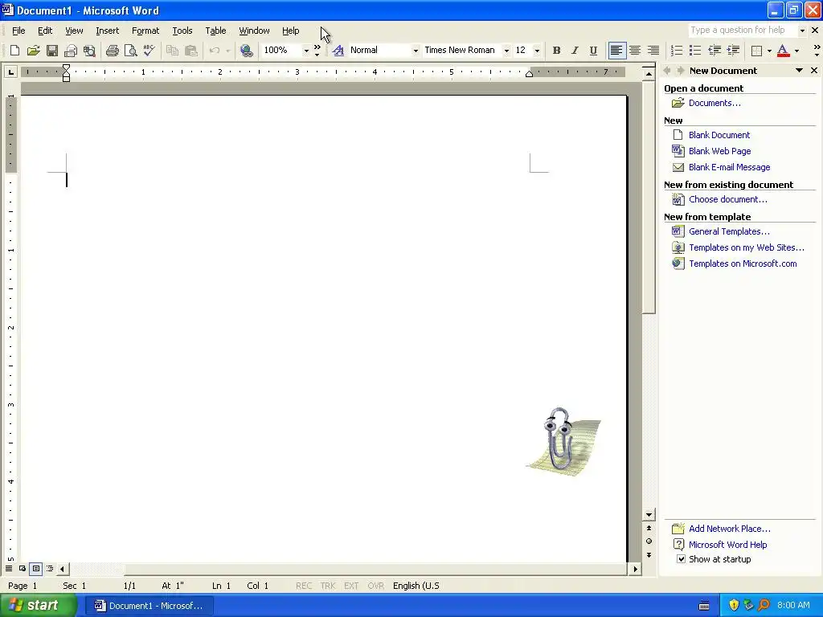Toggle Bold formatting
823x617 pixels.
click(x=556, y=51)
